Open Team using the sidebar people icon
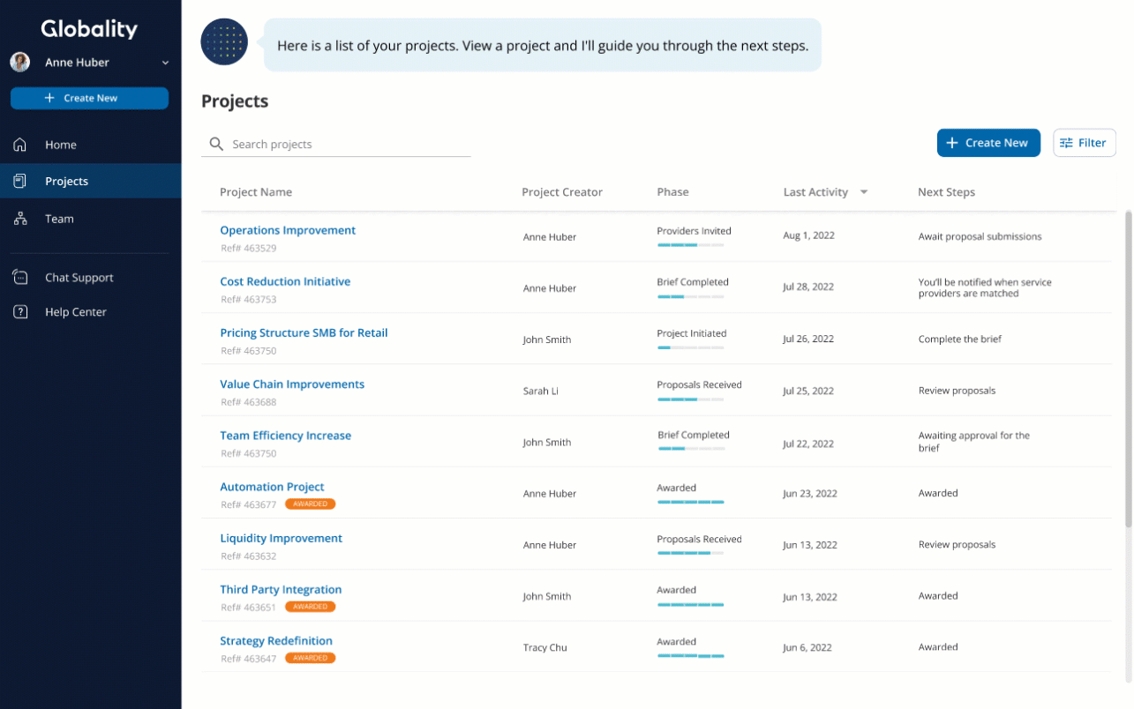The height and width of the screenshot is (709, 1134). pyautogui.click(x=19, y=218)
